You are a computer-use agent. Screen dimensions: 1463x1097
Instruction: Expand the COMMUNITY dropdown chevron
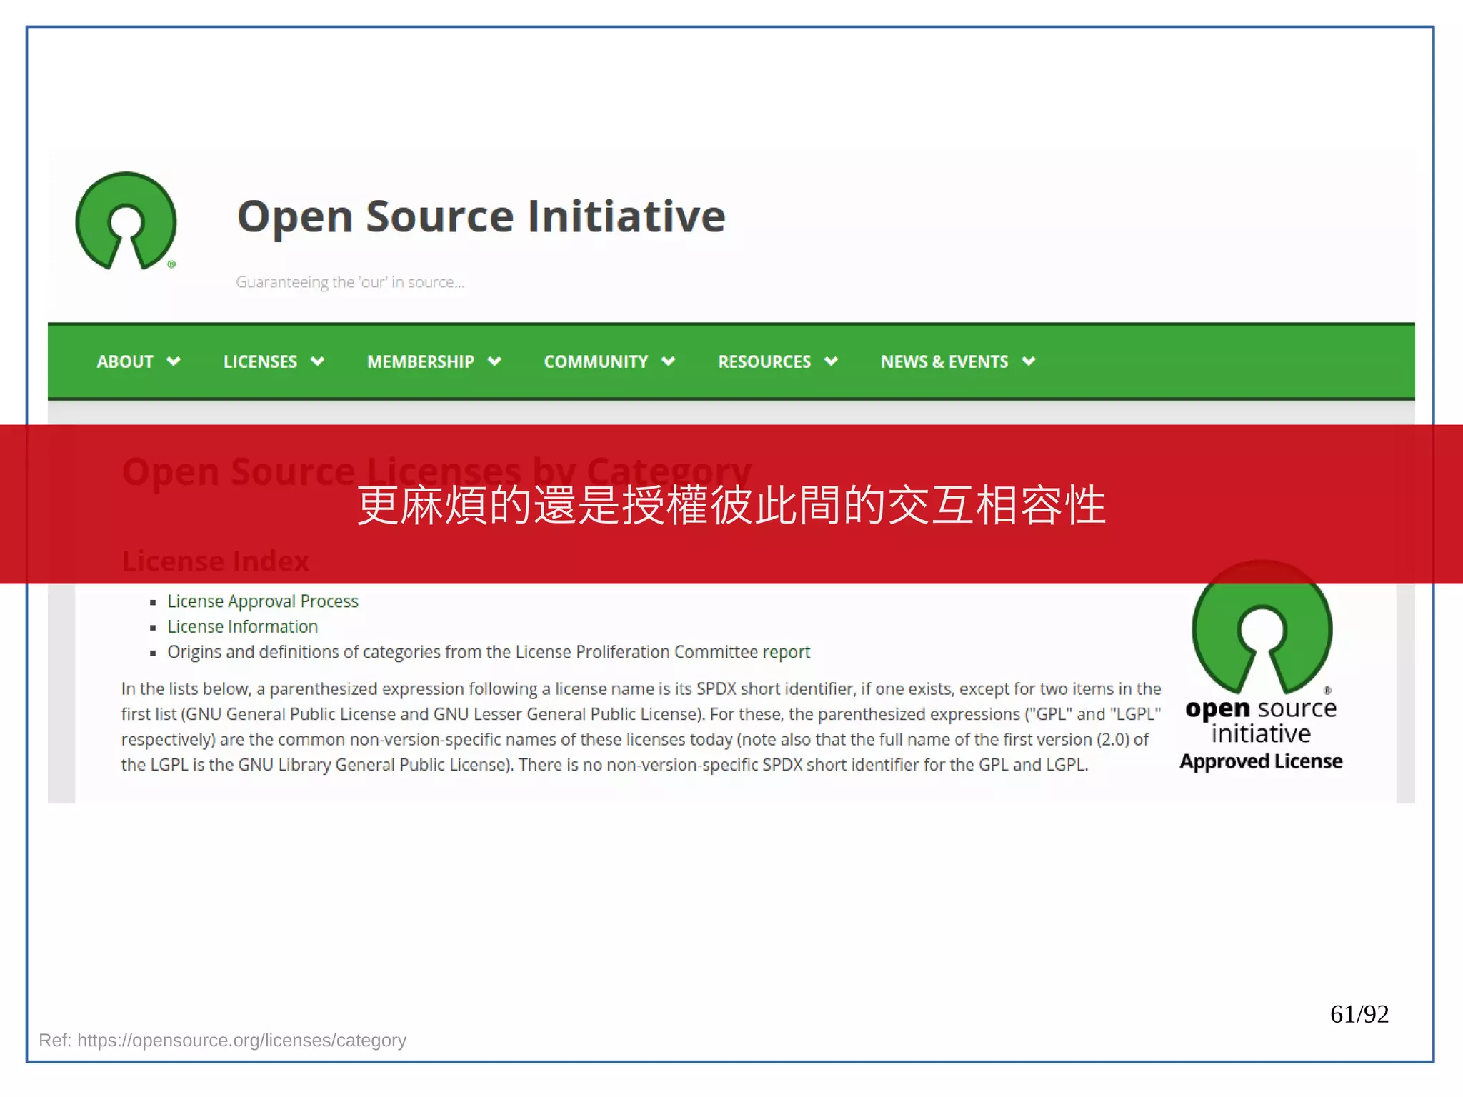coord(669,361)
